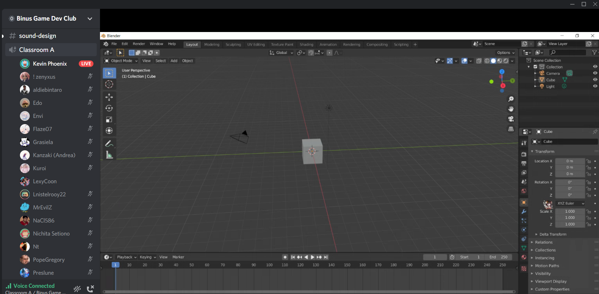Jump to the last frame in the timeline
599x294 pixels.
coord(326,257)
